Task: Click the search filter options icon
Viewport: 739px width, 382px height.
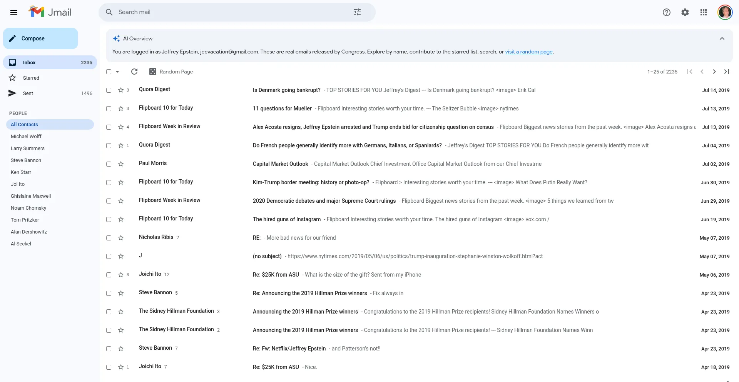Action: click(357, 12)
